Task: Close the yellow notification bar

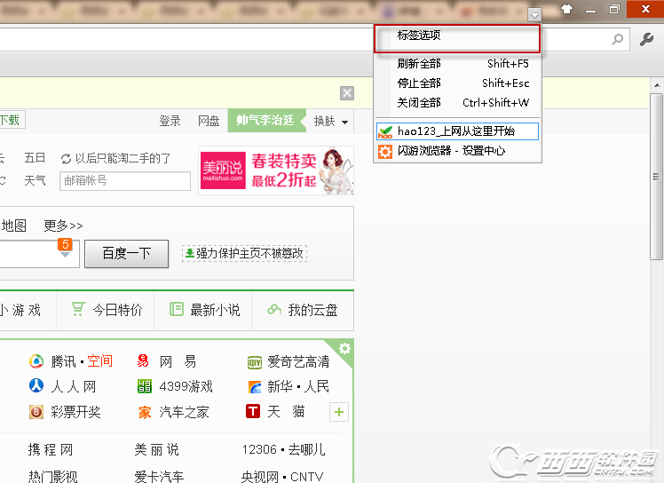Action: pyautogui.click(x=347, y=93)
